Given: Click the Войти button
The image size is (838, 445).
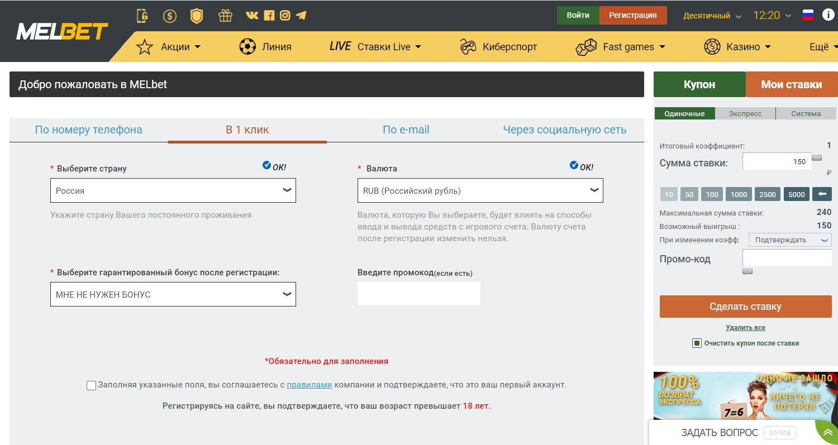Looking at the screenshot, I should [578, 15].
